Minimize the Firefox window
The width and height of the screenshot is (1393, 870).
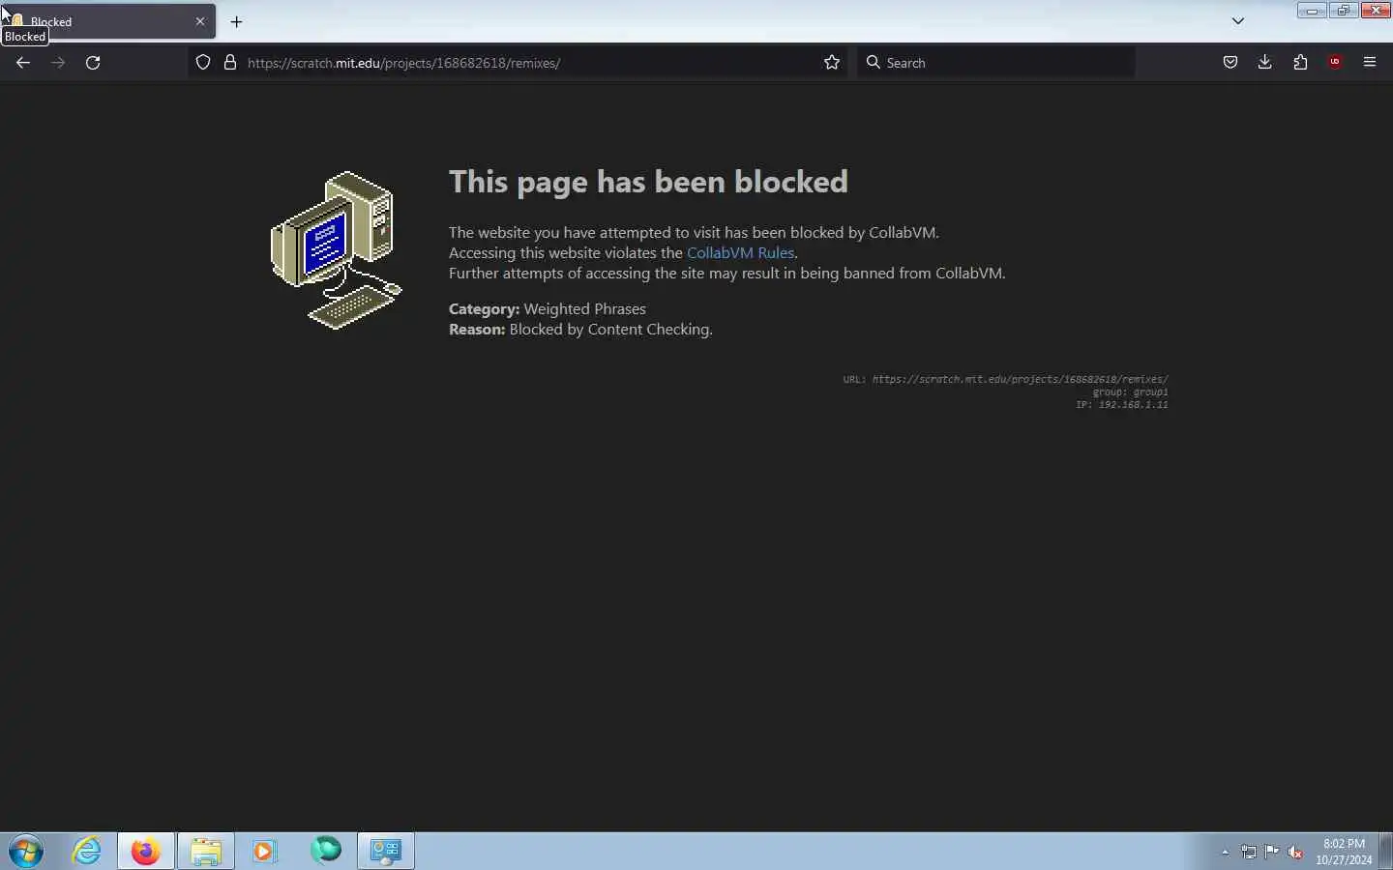[x=1312, y=11]
